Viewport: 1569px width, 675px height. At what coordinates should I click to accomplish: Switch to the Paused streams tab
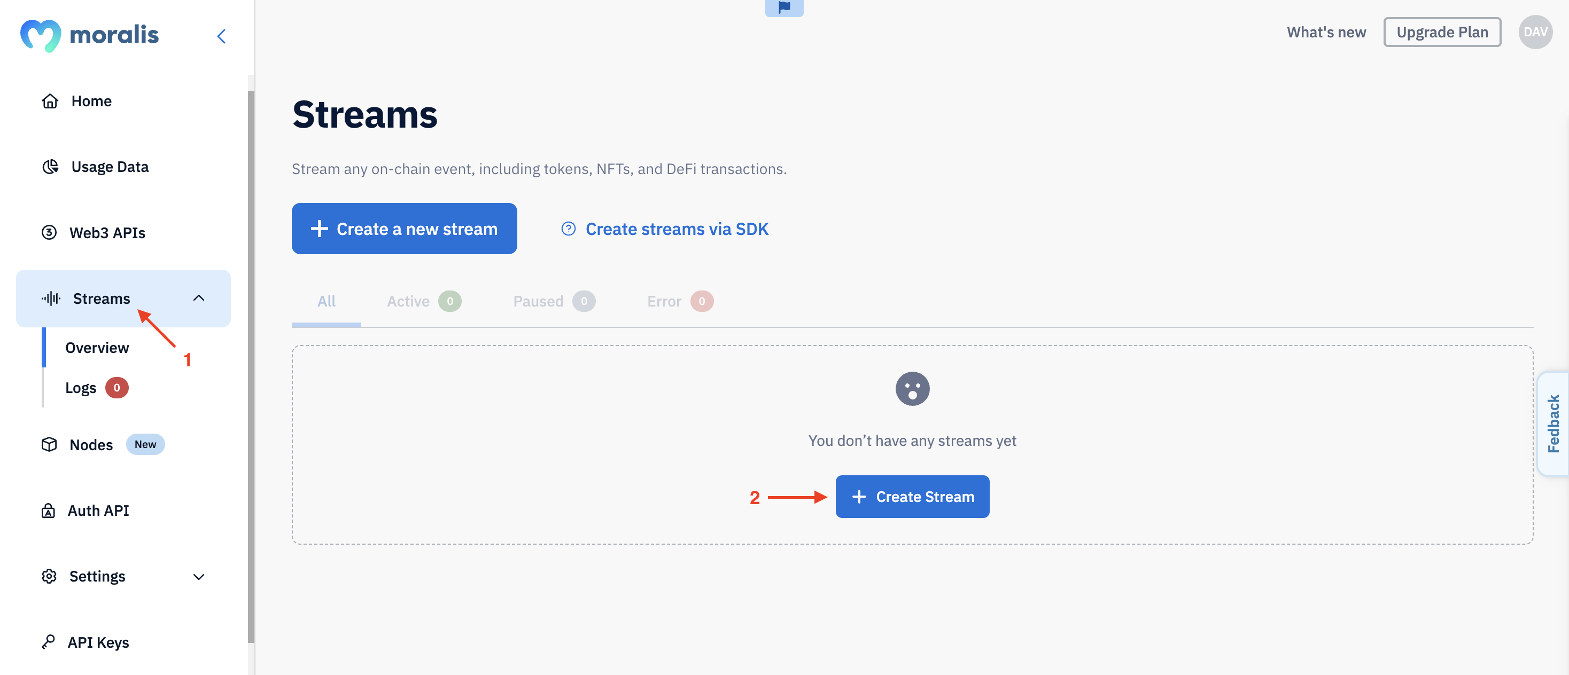[554, 301]
